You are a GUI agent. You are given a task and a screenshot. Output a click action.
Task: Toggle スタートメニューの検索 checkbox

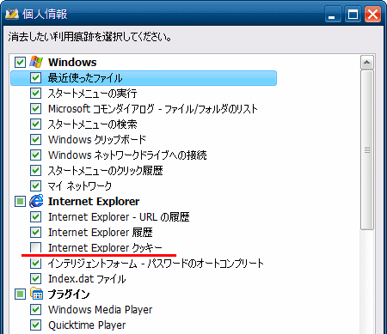(x=35, y=124)
